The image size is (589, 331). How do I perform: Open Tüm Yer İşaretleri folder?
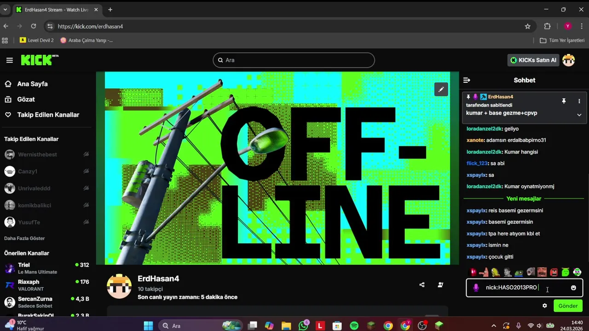tap(562, 40)
